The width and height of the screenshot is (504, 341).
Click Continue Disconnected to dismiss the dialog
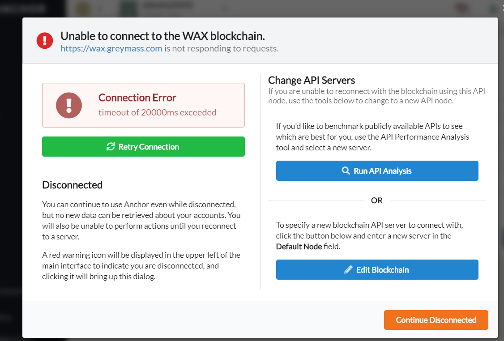pyautogui.click(x=436, y=320)
